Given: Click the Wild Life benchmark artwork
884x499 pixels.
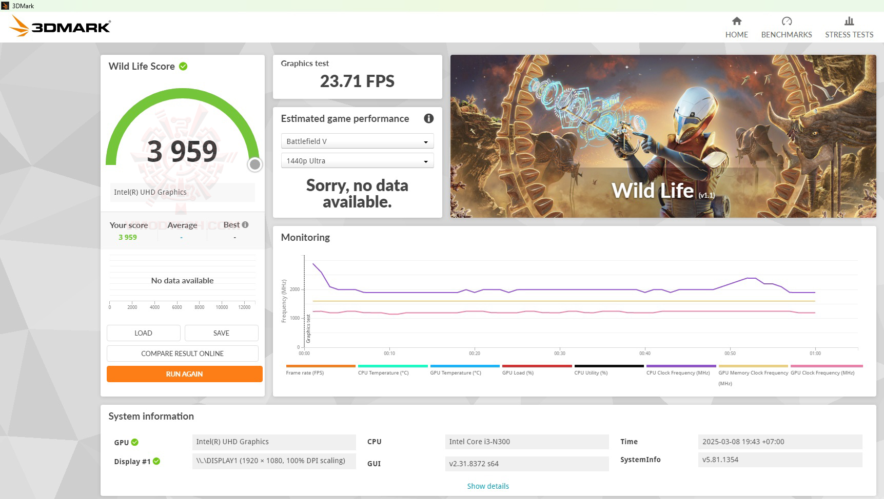Looking at the screenshot, I should [x=663, y=136].
